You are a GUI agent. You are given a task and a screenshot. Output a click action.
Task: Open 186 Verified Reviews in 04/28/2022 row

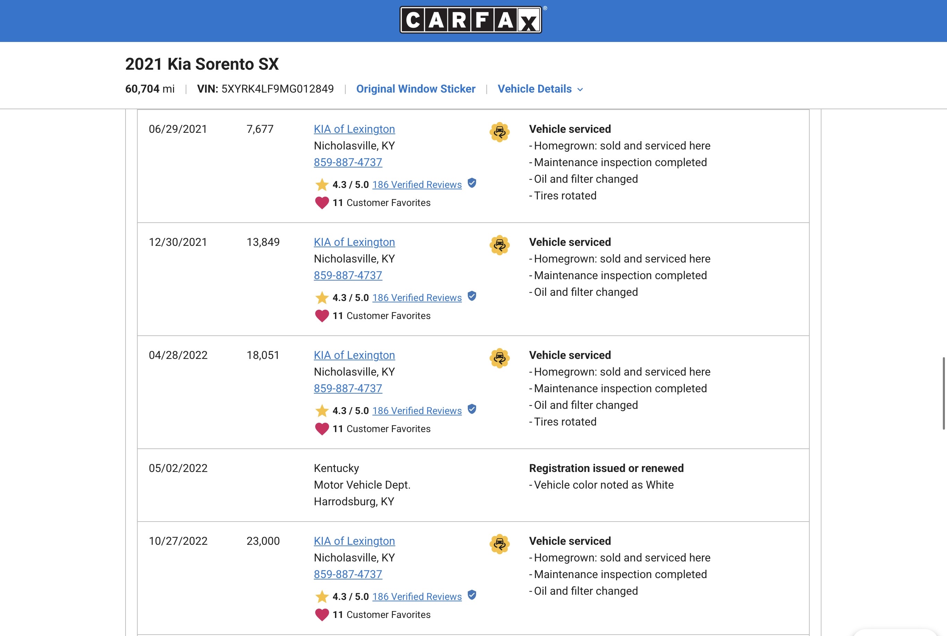click(417, 411)
